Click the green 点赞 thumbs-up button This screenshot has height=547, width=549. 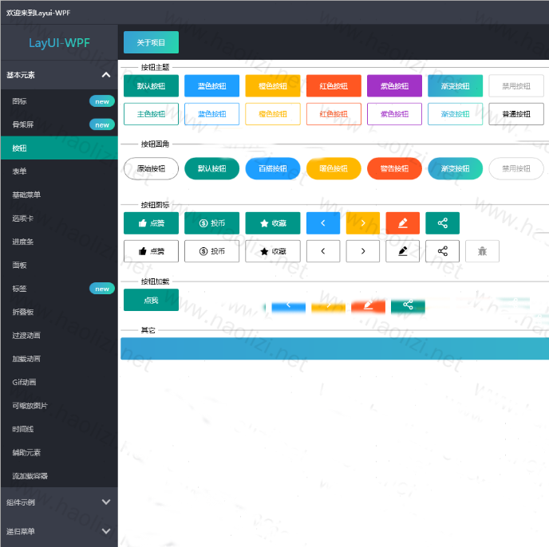coord(151,223)
